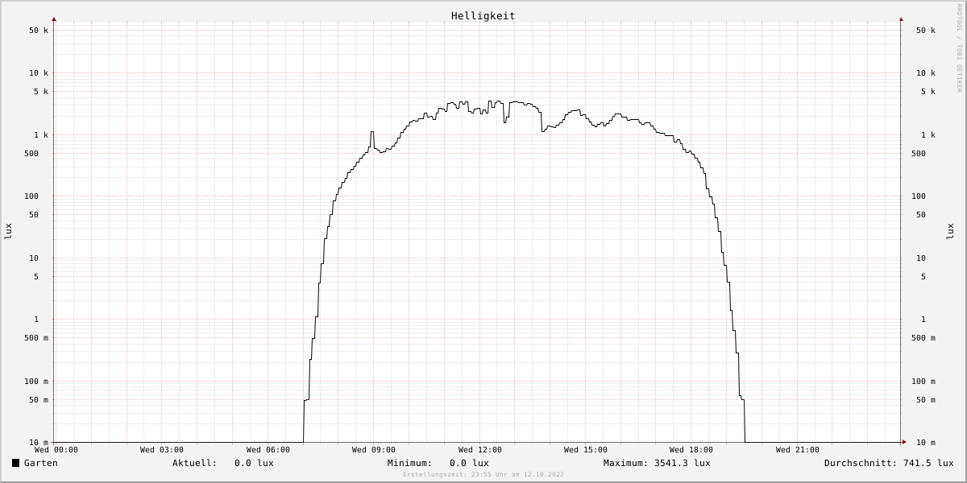
Task: Select the 10 k label on right axis
Action: 926,73
